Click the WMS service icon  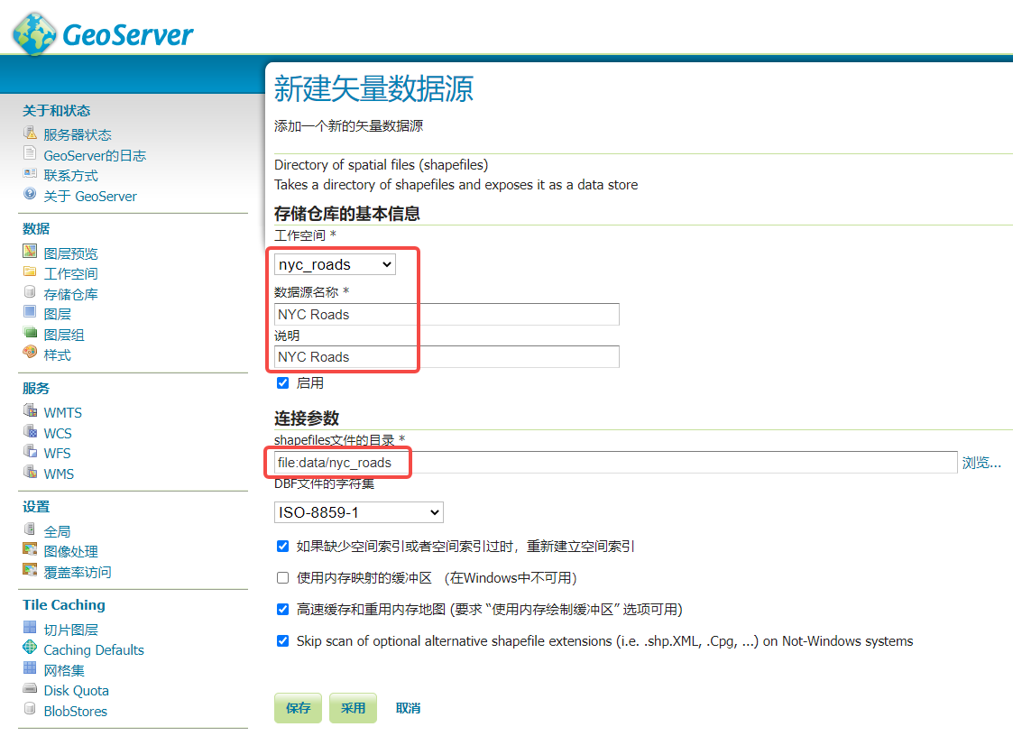(x=30, y=471)
